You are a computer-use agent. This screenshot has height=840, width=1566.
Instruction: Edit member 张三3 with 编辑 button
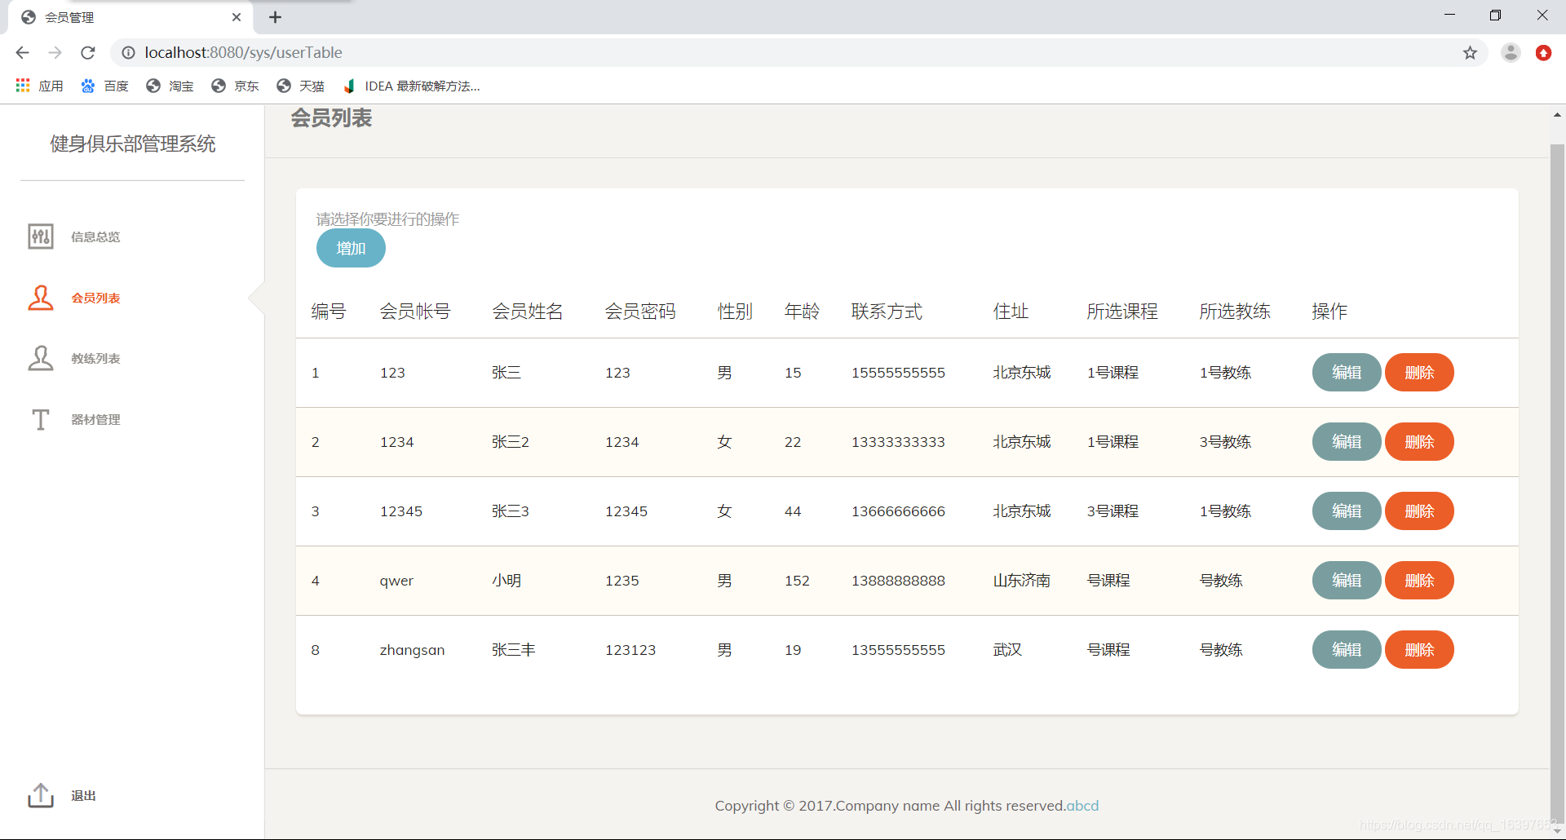(x=1347, y=511)
